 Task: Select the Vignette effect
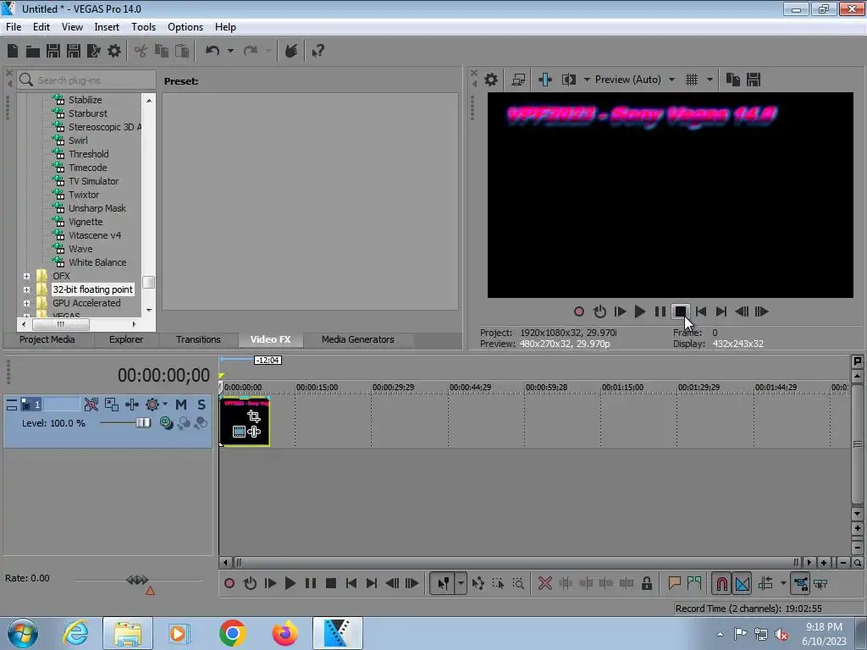click(86, 222)
